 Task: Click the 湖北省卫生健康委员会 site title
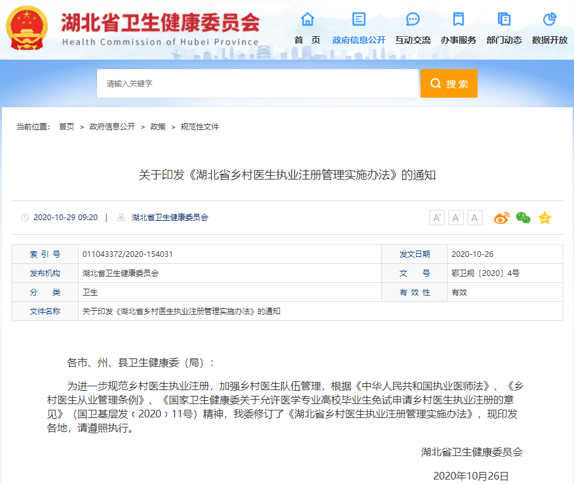[160, 23]
